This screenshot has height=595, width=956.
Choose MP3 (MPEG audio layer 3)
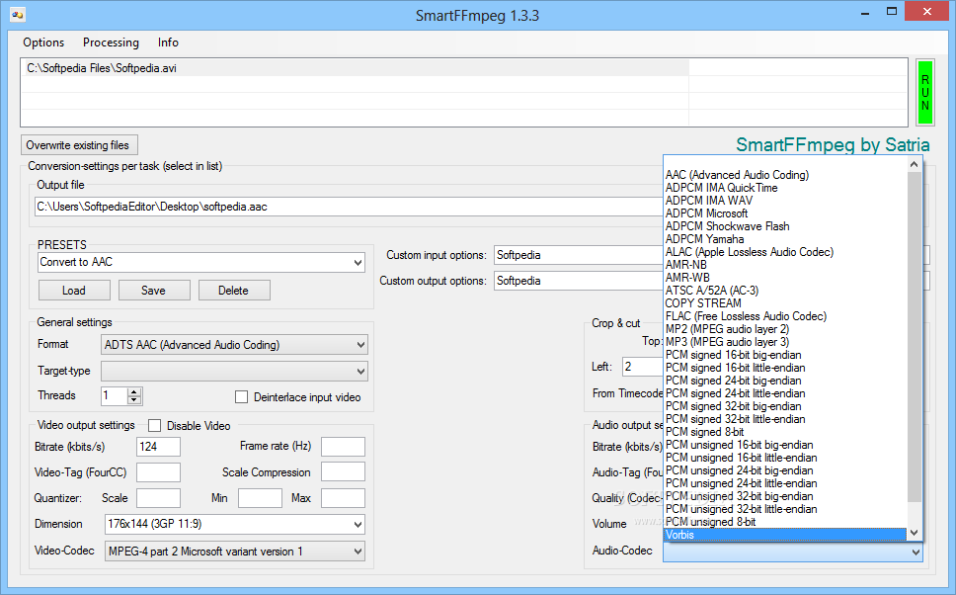[785, 342]
